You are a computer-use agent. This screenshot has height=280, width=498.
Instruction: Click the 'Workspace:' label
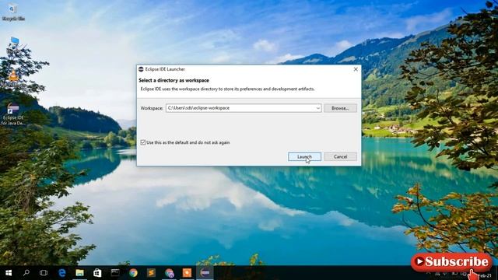coord(152,108)
